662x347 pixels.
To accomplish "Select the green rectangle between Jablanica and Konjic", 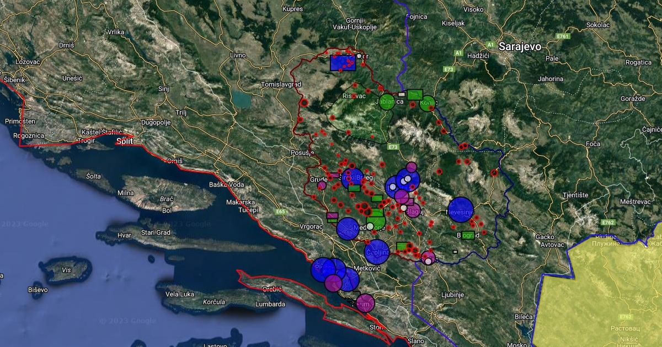I will pos(415,94).
